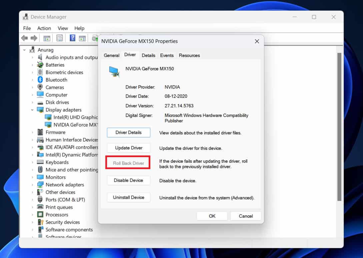Image resolution: width=363 pixels, height=258 pixels.
Task: Click the Keyboards icon
Action: (x=40, y=162)
